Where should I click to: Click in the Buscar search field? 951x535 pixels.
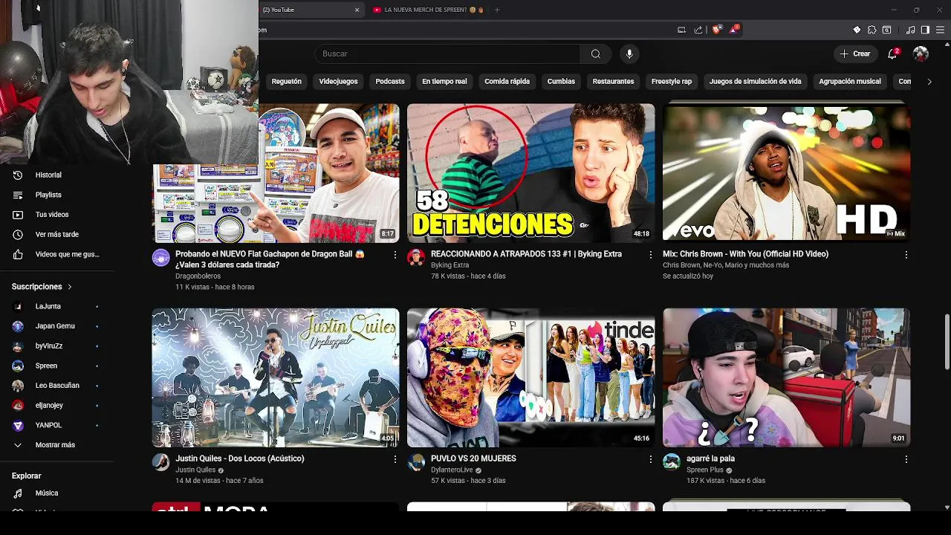[447, 53]
